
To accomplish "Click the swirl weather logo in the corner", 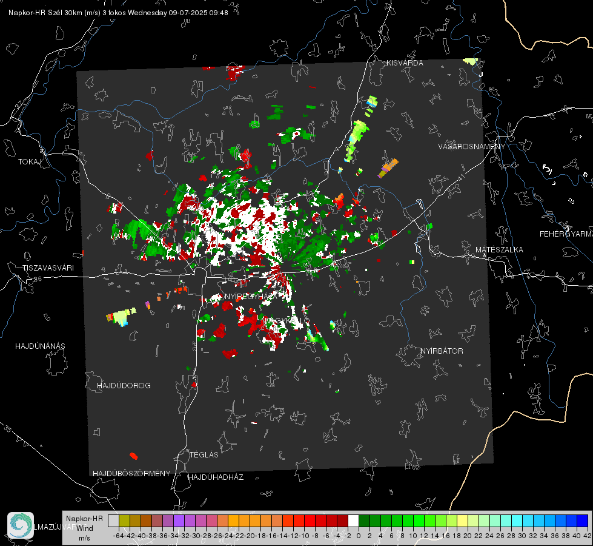I will click(21, 525).
